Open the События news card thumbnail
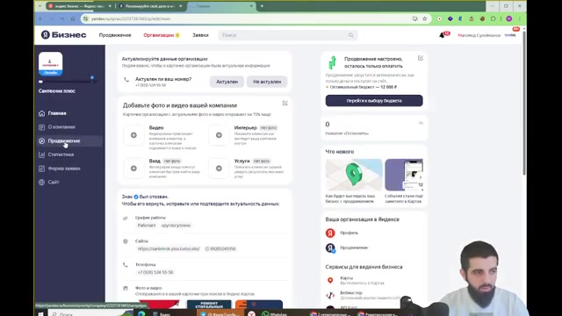Image resolution: width=562 pixels, height=316 pixels. point(404,175)
